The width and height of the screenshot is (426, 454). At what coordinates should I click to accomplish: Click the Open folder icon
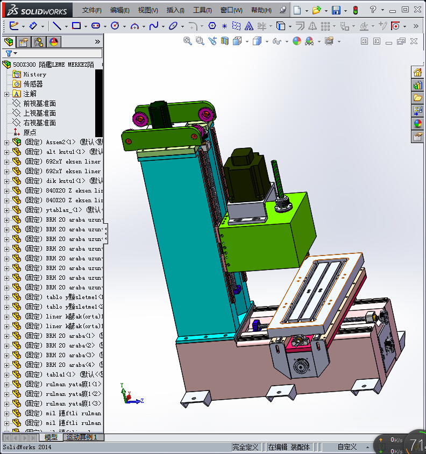tap(316, 10)
